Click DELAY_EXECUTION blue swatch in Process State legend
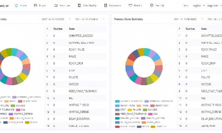 click(117, 123)
